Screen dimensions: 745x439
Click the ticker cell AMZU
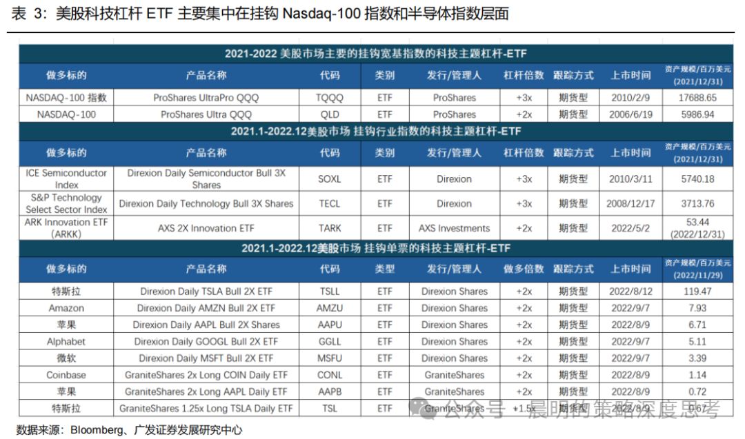click(329, 308)
